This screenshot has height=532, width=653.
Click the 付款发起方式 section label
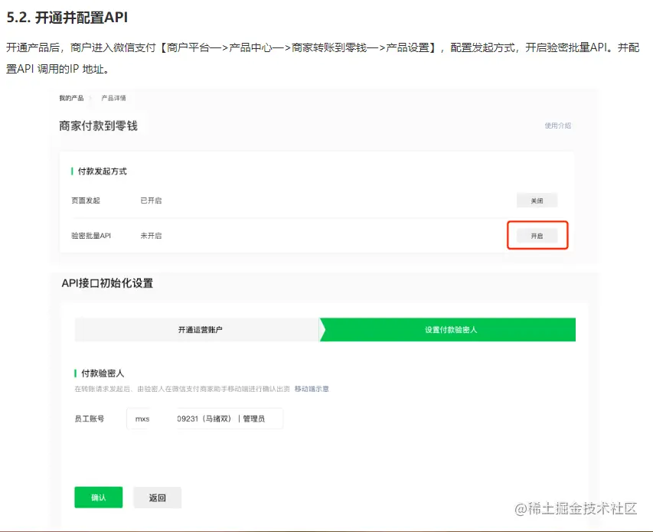[x=102, y=171]
